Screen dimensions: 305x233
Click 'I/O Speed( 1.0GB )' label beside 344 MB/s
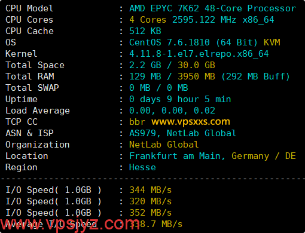(x=53, y=190)
